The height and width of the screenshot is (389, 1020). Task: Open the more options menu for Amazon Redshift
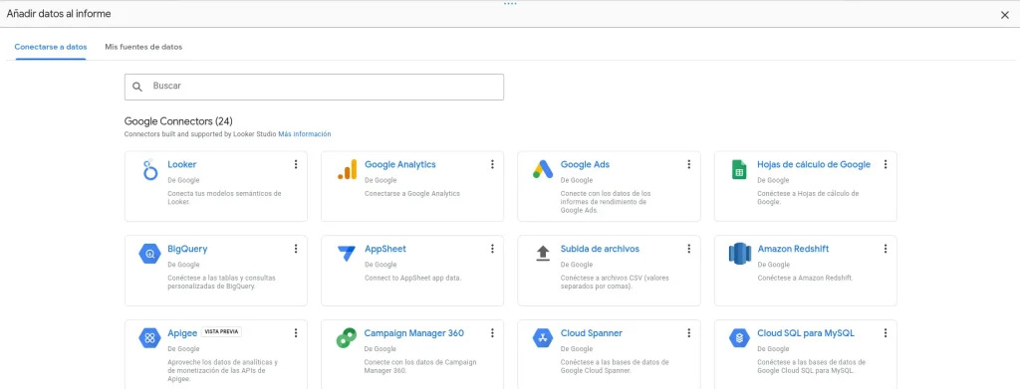pyautogui.click(x=886, y=249)
